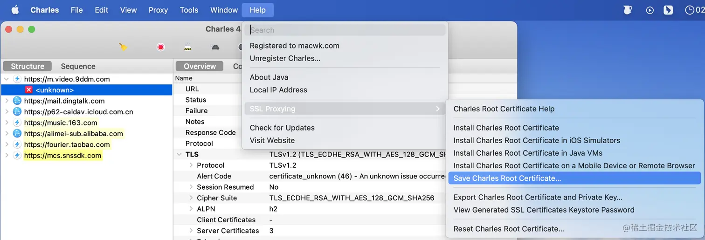Expand the Cipher Suite row
705x240 pixels.
coord(191,198)
